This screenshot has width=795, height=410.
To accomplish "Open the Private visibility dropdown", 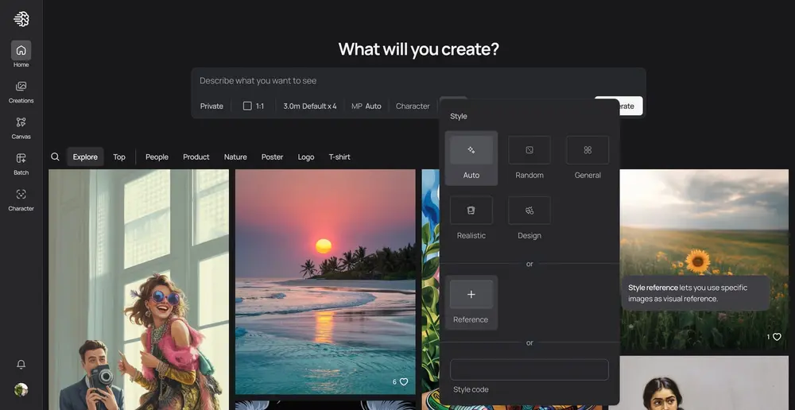I will (x=211, y=106).
